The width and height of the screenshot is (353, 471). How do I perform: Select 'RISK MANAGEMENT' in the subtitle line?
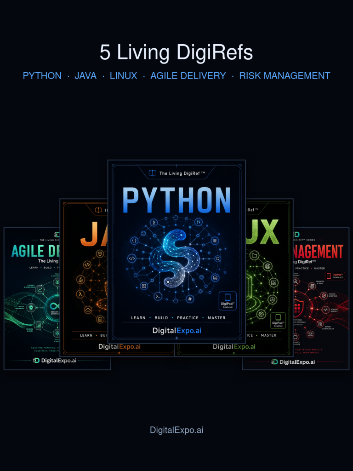point(285,76)
